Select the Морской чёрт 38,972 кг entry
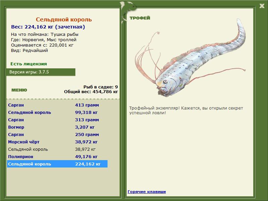 click(x=57, y=142)
